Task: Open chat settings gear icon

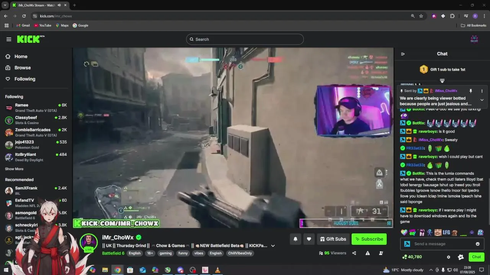Action: pyautogui.click(x=449, y=257)
